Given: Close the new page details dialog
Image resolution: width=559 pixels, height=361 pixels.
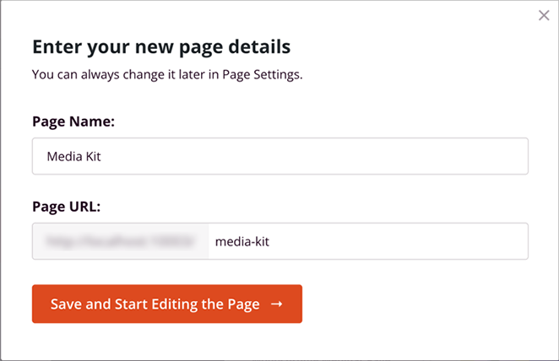Looking at the screenshot, I should tap(544, 15).
